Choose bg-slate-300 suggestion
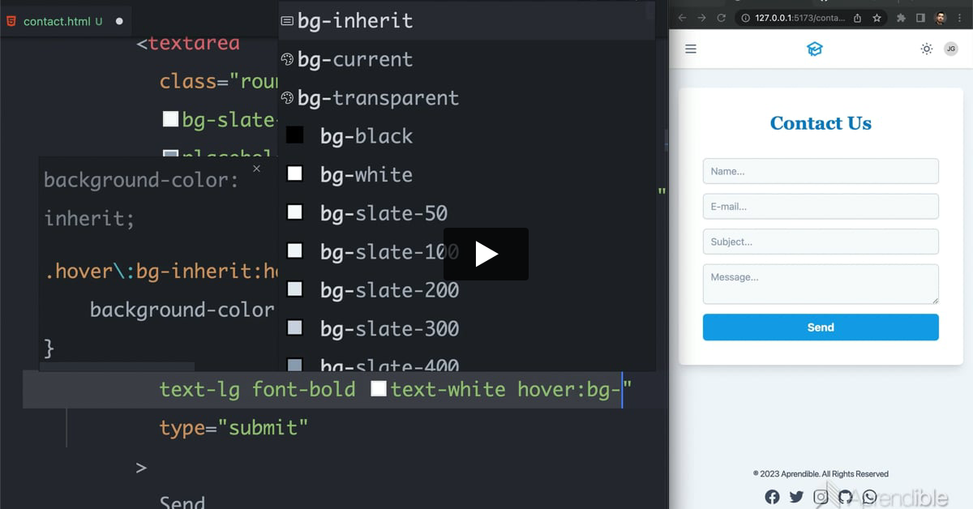Image resolution: width=973 pixels, height=509 pixels. (x=466, y=329)
